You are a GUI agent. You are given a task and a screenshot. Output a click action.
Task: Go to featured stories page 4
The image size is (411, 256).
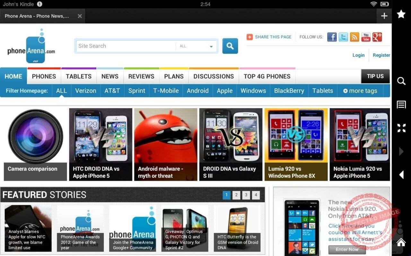[x=256, y=195]
